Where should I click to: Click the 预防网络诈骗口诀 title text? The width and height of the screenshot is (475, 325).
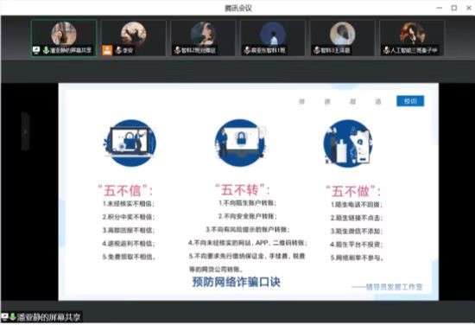tap(237, 282)
